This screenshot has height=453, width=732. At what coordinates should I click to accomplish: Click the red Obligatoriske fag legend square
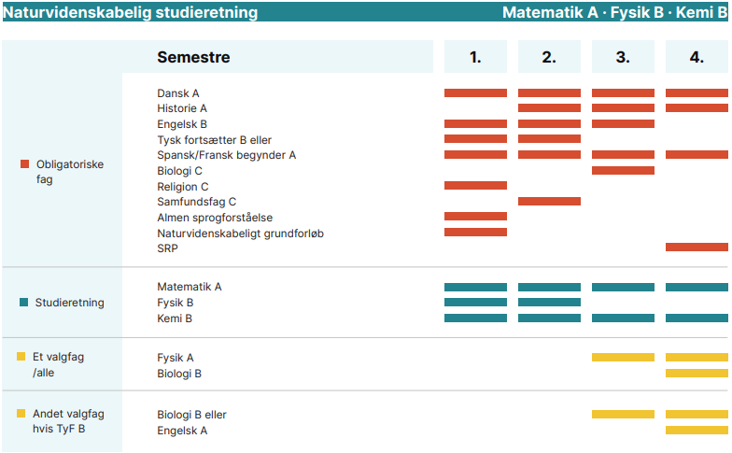tap(24, 164)
